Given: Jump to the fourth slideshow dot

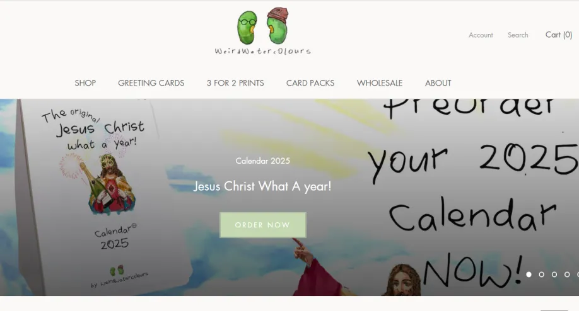Looking at the screenshot, I should [x=567, y=274].
